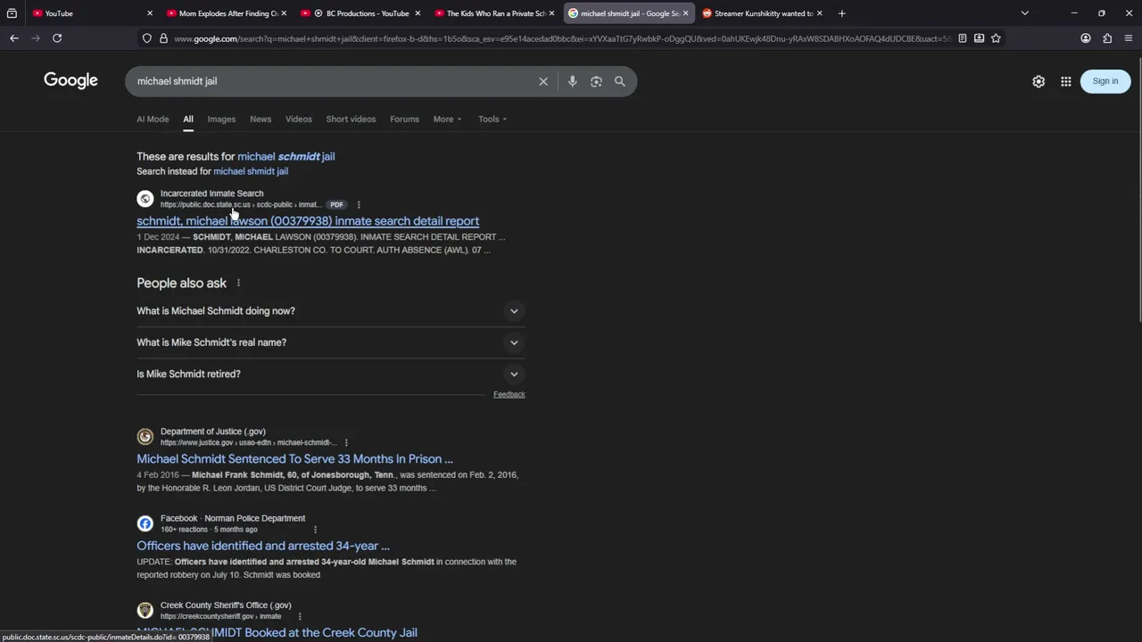Open Forums results tab
The width and height of the screenshot is (1142, 642).
click(x=404, y=119)
